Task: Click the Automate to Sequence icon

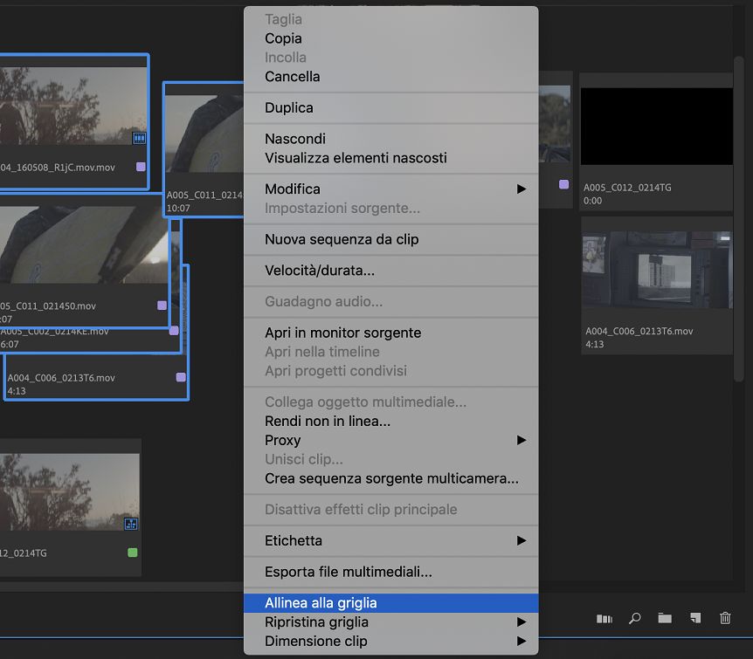Action: [604, 618]
